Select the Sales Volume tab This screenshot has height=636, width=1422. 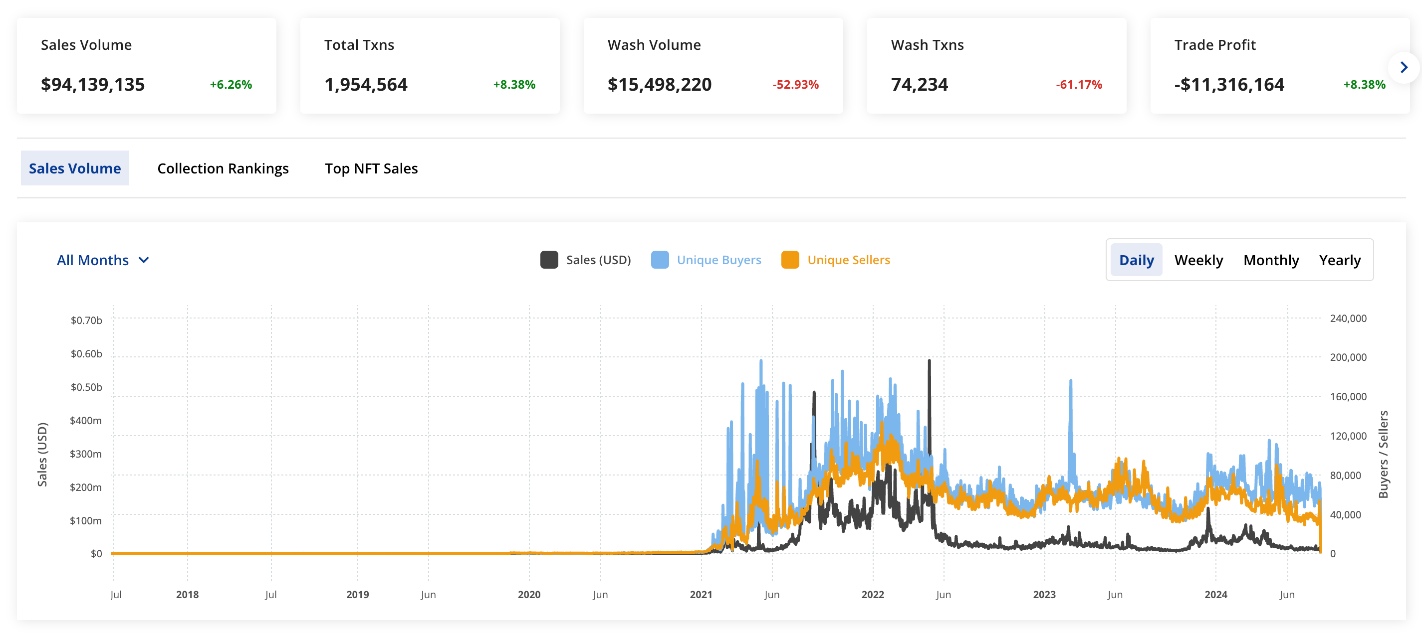click(x=74, y=168)
